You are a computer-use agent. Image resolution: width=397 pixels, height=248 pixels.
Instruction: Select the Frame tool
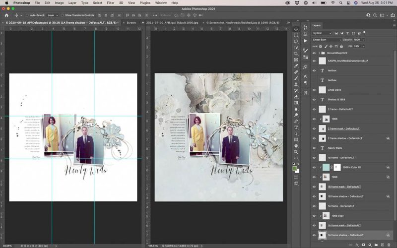(296, 60)
